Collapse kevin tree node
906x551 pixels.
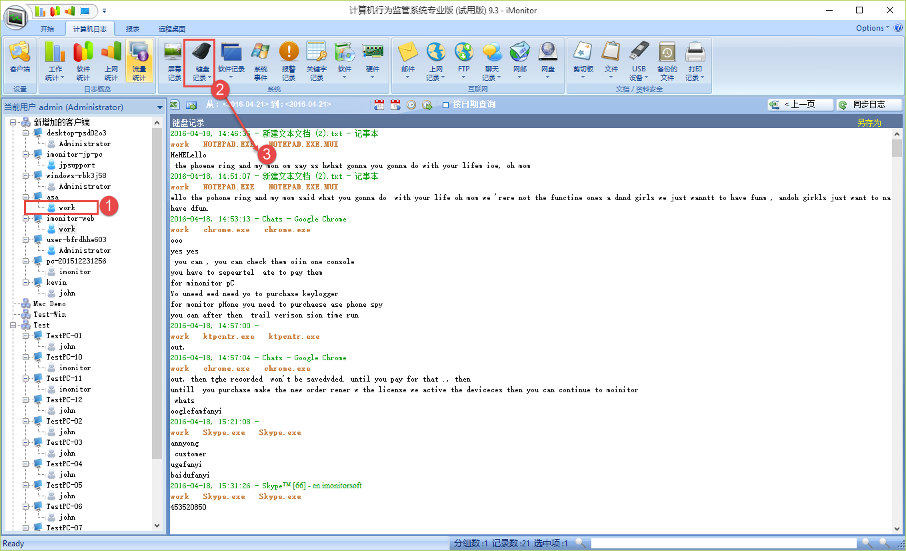(26, 282)
